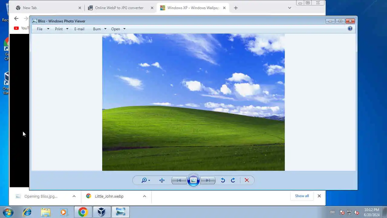Click Show desktop strip beside the clock
The image size is (387, 218).
tap(385, 212)
